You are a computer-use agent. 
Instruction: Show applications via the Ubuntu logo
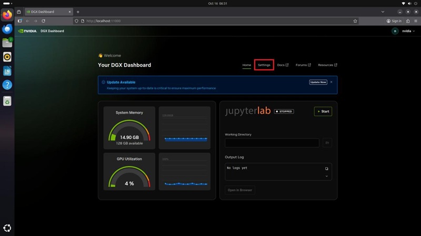coord(7,228)
